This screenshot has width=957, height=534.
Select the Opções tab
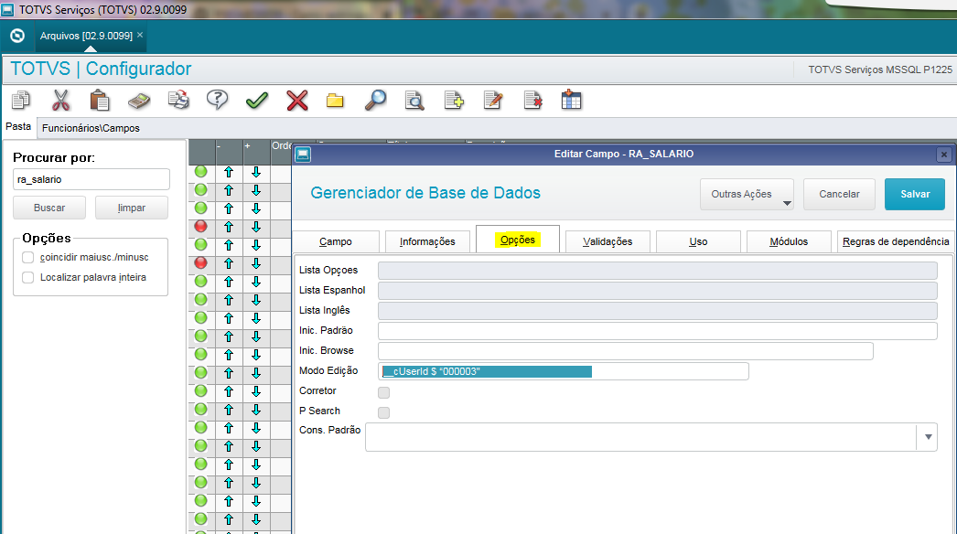point(518,240)
